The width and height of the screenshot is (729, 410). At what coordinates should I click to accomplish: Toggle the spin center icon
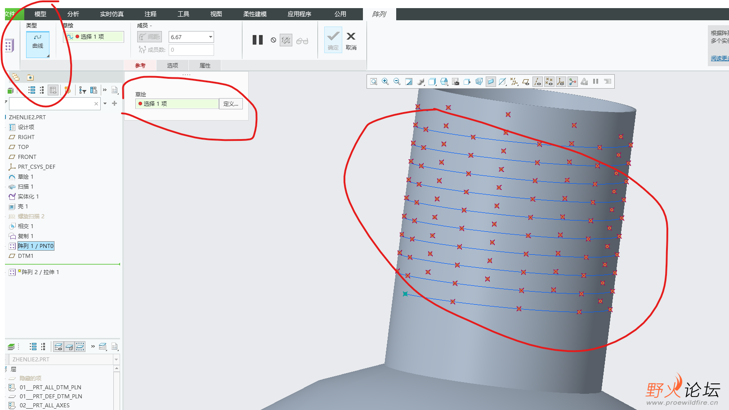pyautogui.click(x=572, y=81)
